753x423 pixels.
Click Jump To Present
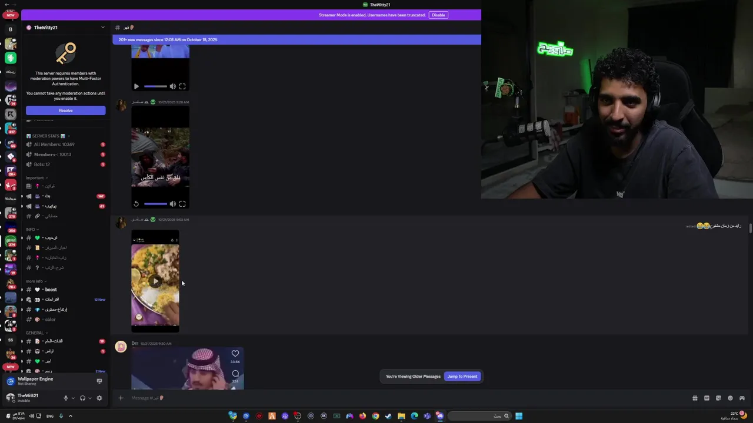pyautogui.click(x=462, y=376)
